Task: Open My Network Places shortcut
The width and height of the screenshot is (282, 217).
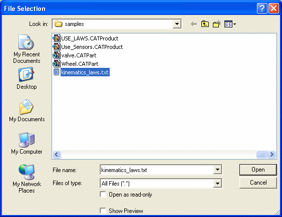Action: pos(27,179)
